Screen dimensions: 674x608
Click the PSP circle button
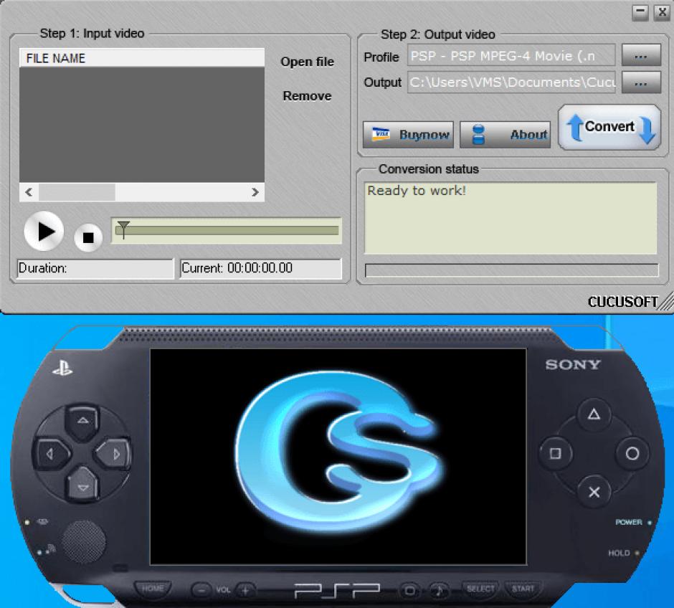632,453
